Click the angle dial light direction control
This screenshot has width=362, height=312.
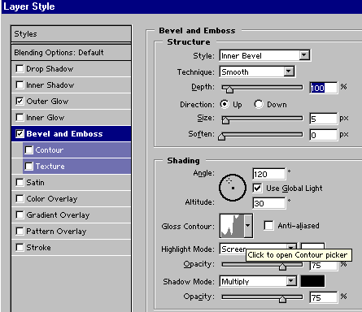click(x=233, y=188)
